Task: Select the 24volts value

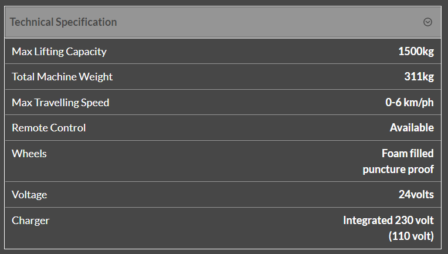Action: [x=416, y=195]
